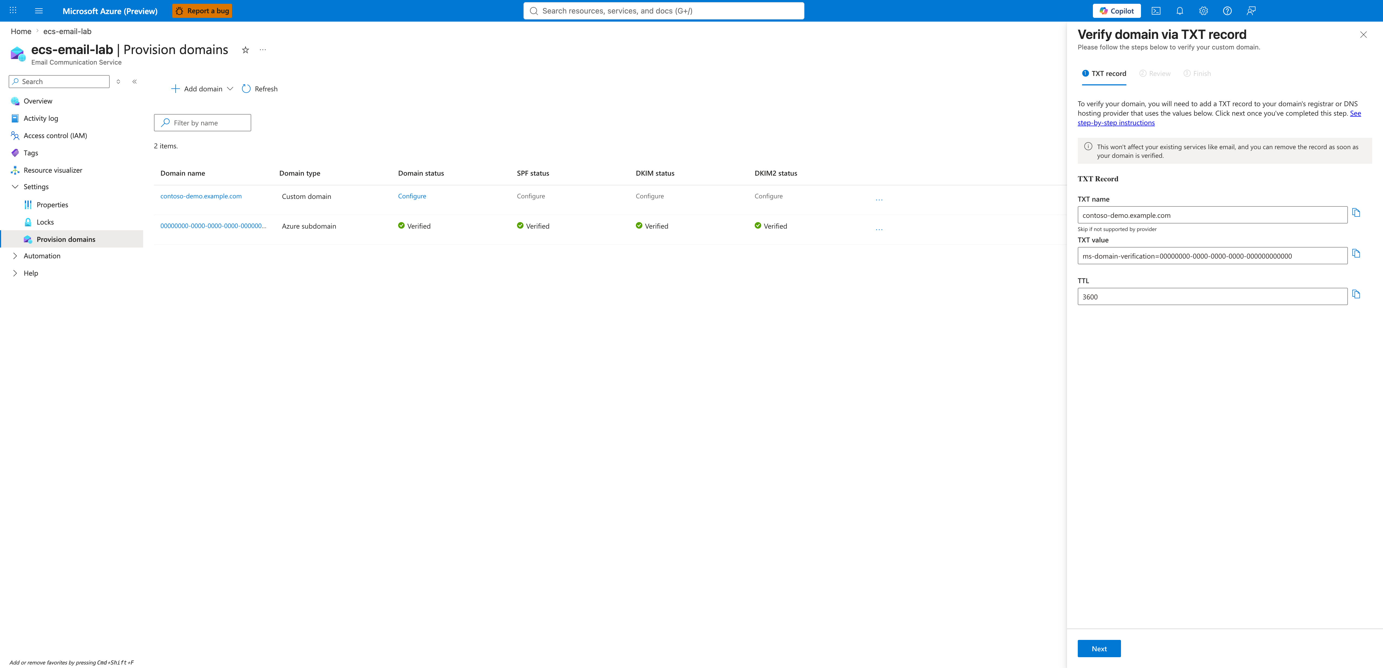Favorite ecs-email-lab with the star icon
1383x668 pixels.
click(245, 50)
